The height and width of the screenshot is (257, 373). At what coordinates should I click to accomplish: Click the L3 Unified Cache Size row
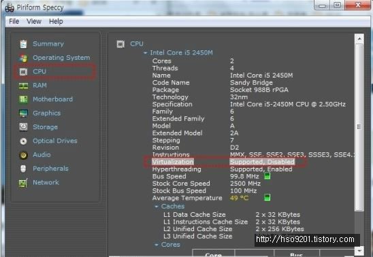pos(198,236)
